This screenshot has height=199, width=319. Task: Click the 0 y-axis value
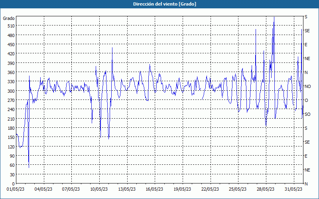[x=14, y=184]
